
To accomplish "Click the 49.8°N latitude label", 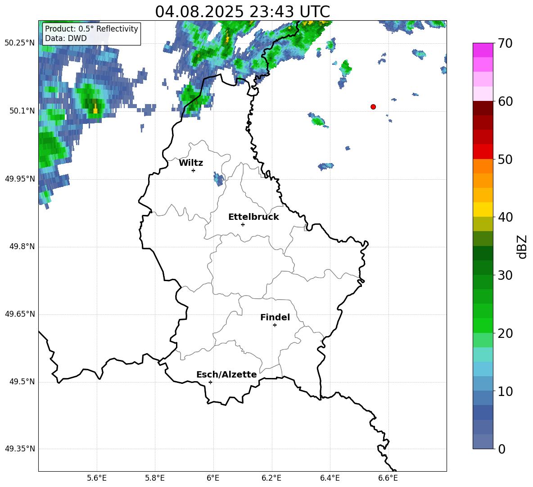I will [22, 246].
